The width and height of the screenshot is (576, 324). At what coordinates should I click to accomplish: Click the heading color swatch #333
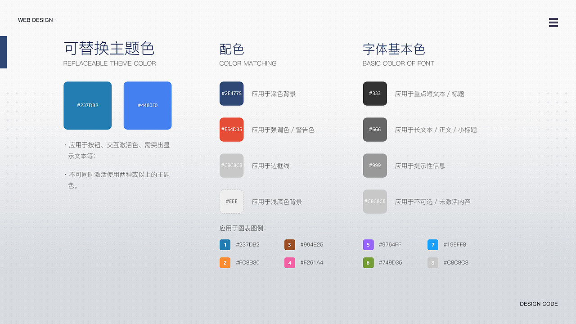[x=375, y=94]
